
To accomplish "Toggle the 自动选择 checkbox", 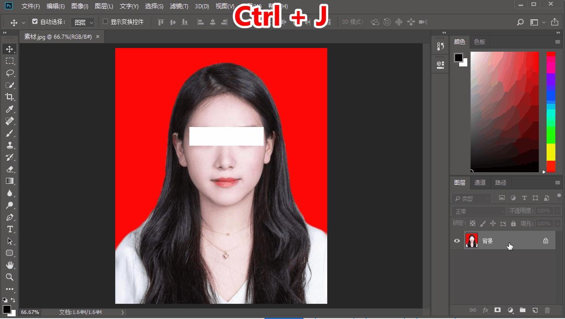I will (x=35, y=22).
